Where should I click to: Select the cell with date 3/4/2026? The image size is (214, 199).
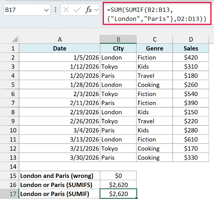(x=60, y=130)
